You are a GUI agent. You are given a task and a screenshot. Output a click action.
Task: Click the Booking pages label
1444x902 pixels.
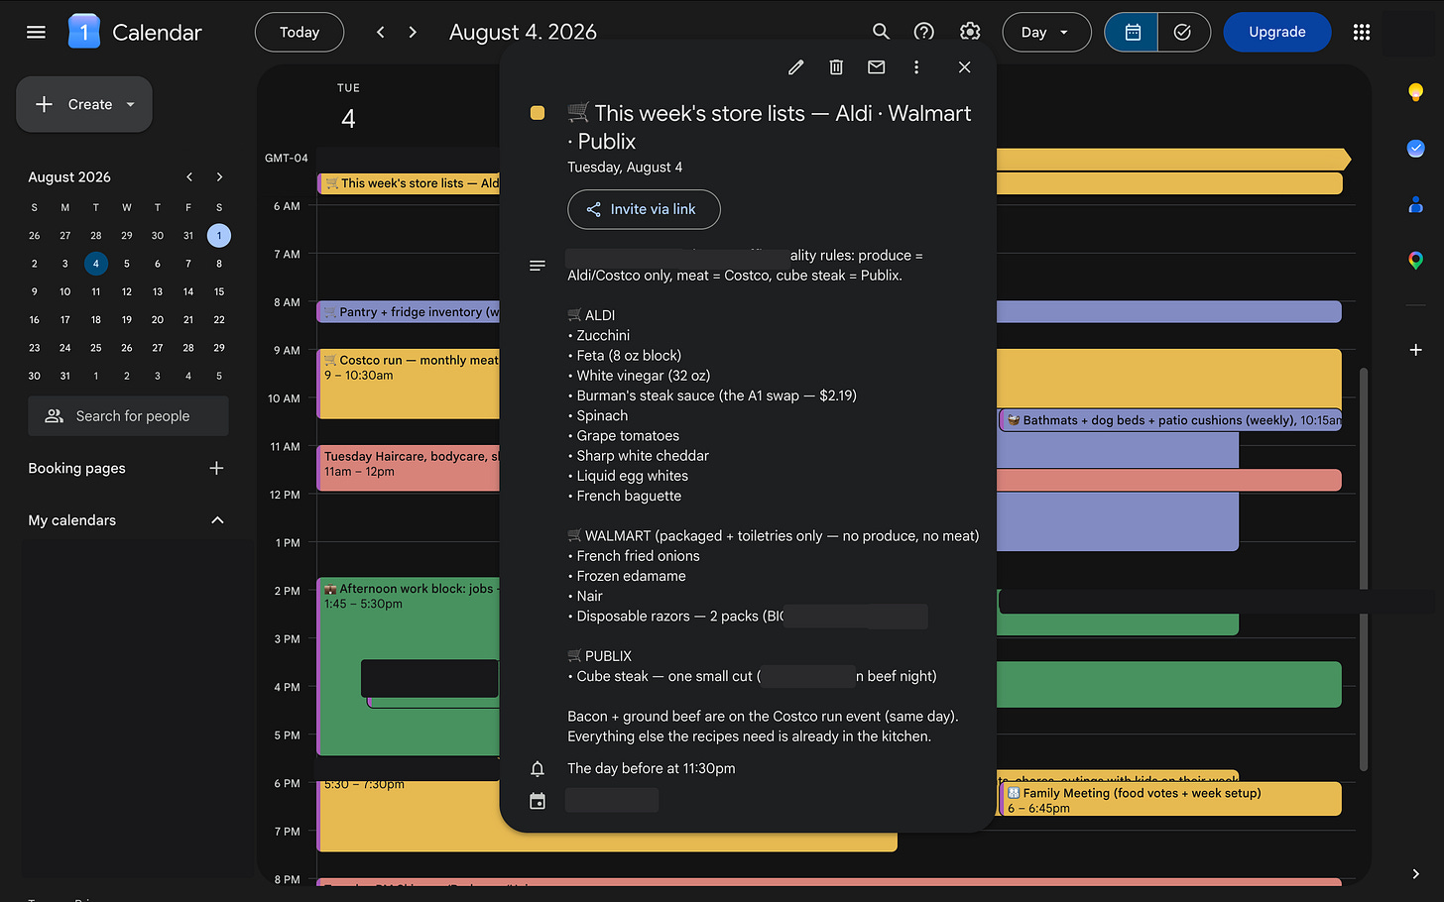[x=76, y=468]
